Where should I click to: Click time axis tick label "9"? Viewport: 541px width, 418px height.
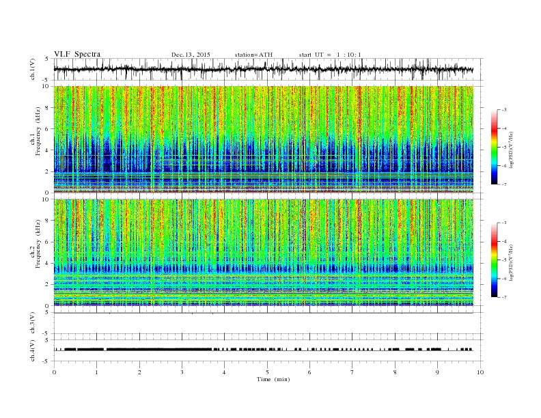pos(437,372)
